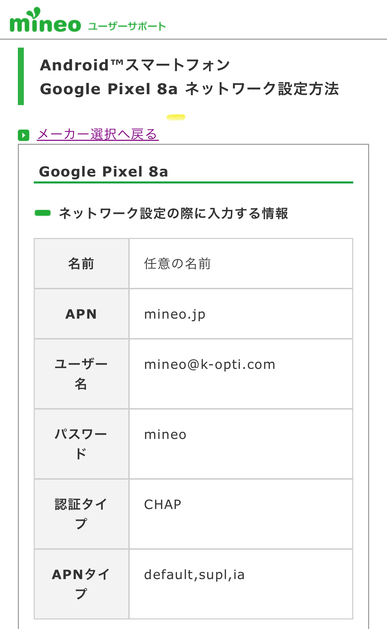This screenshot has width=387, height=629.
Task: Select the CHAP authentication value
Action: click(163, 504)
